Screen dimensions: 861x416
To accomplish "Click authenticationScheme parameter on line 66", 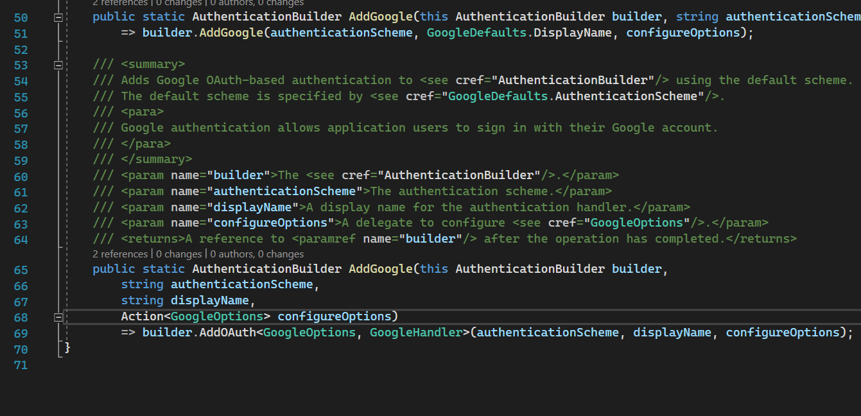I will pyautogui.click(x=241, y=284).
